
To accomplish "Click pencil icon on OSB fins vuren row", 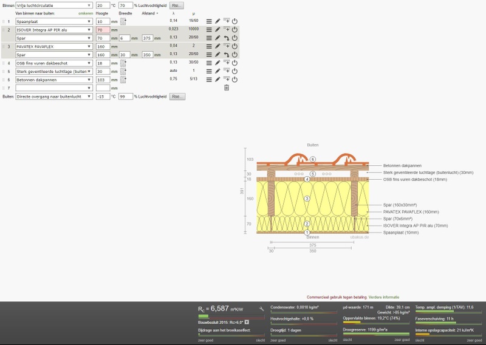I will coord(217,63).
